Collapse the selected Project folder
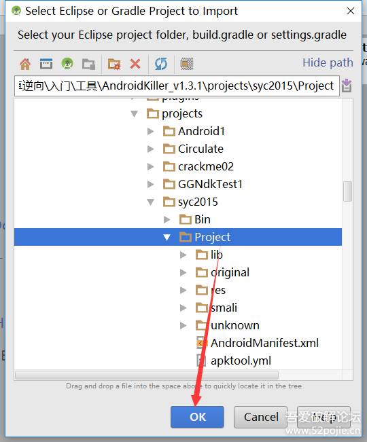Viewport: 367px width, 442px height. 167,238
